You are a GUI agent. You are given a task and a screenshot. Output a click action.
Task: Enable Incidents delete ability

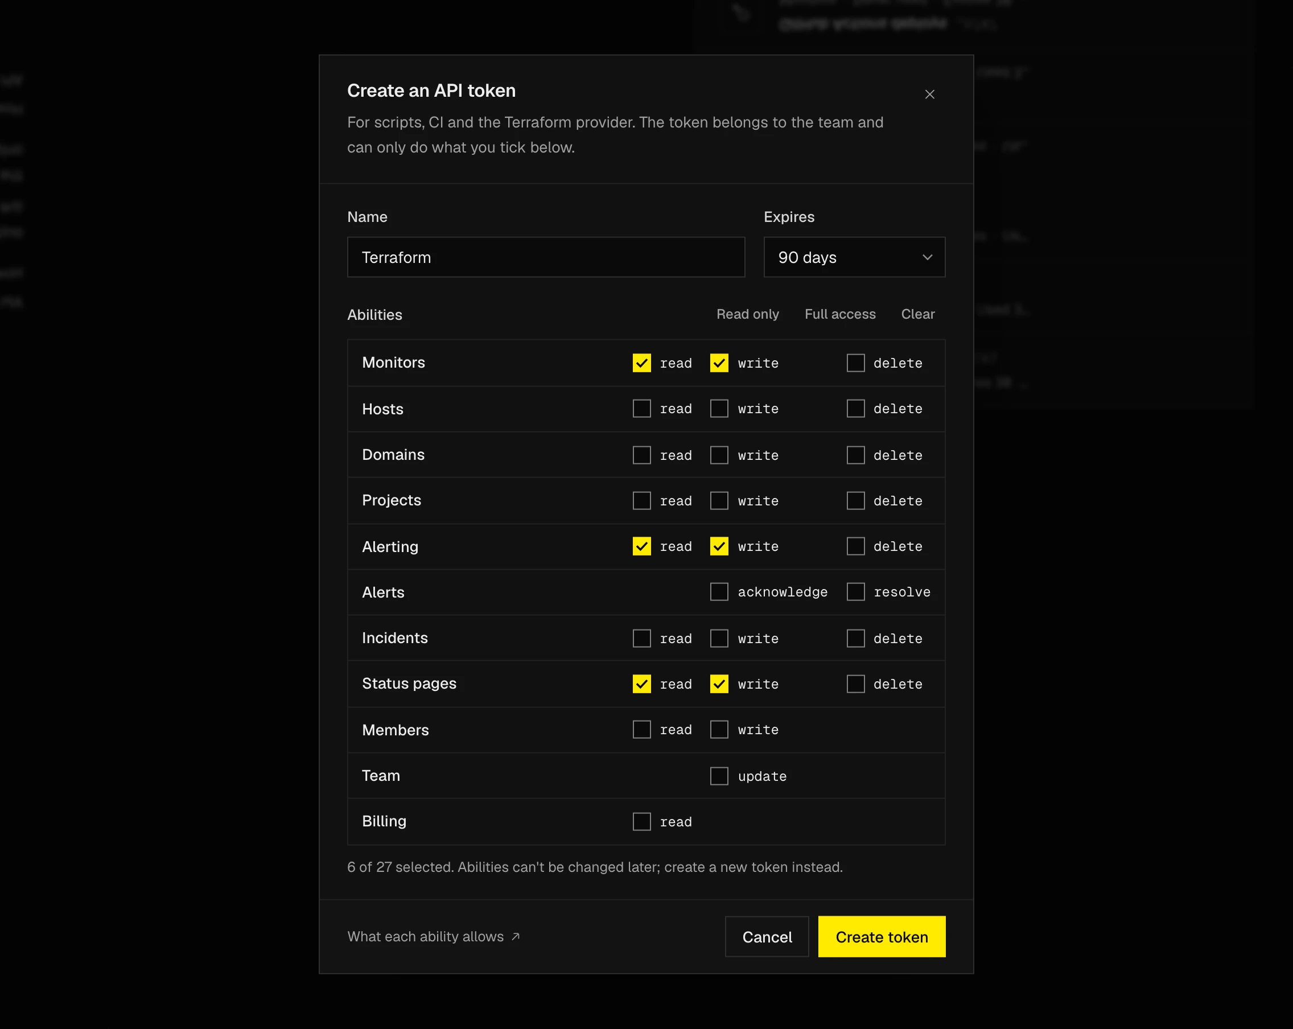click(855, 639)
